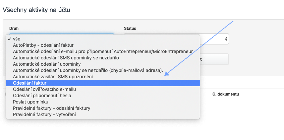Choose the "Automatické odeslání upomínky" option

pos(47,64)
